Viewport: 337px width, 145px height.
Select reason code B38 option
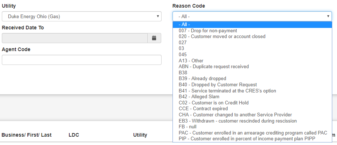tap(252, 72)
